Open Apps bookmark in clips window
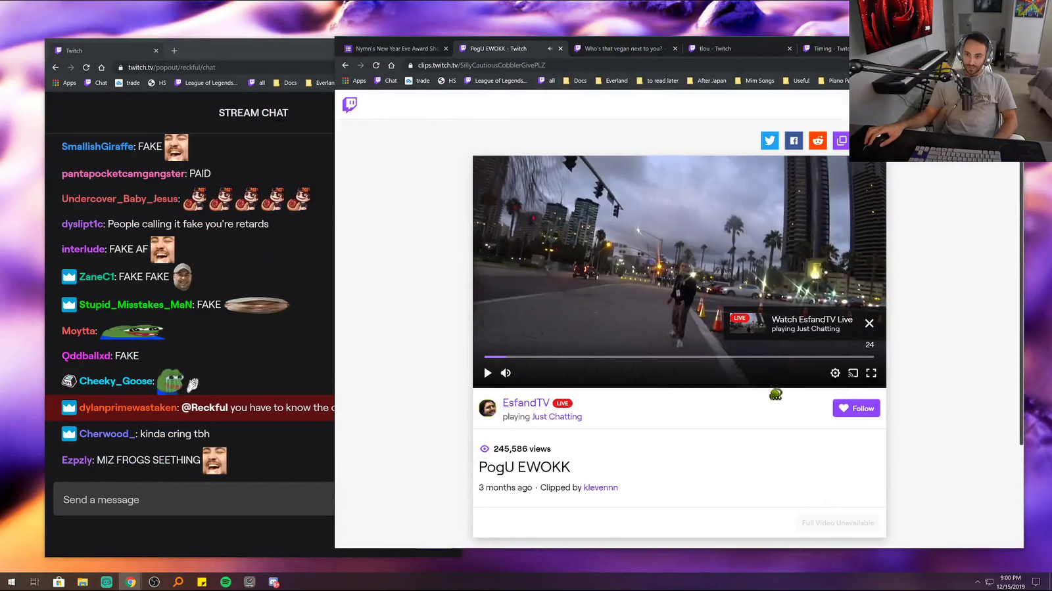1052x591 pixels. [354, 81]
